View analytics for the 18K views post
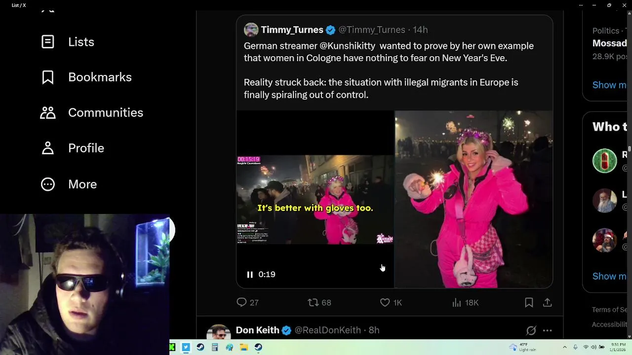The image size is (632, 355). pyautogui.click(x=457, y=302)
